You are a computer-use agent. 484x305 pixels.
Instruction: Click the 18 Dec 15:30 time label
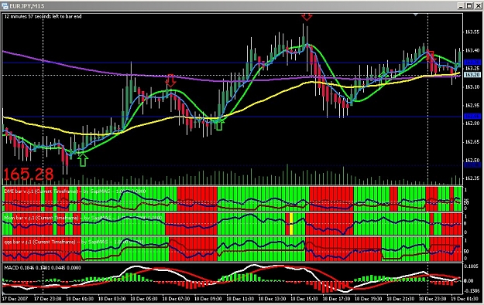click(x=304, y=299)
